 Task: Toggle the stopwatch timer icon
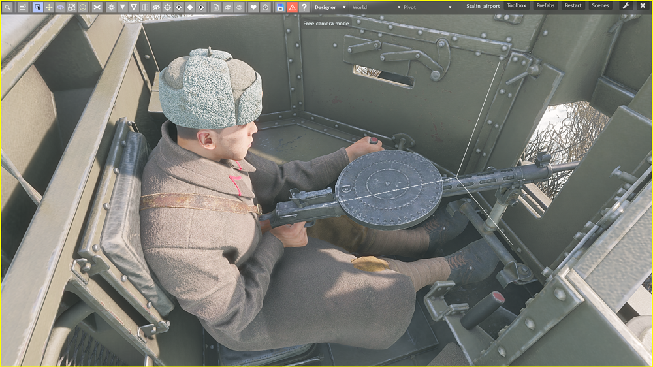(265, 7)
